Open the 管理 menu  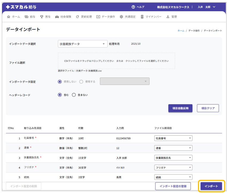tap(171, 17)
